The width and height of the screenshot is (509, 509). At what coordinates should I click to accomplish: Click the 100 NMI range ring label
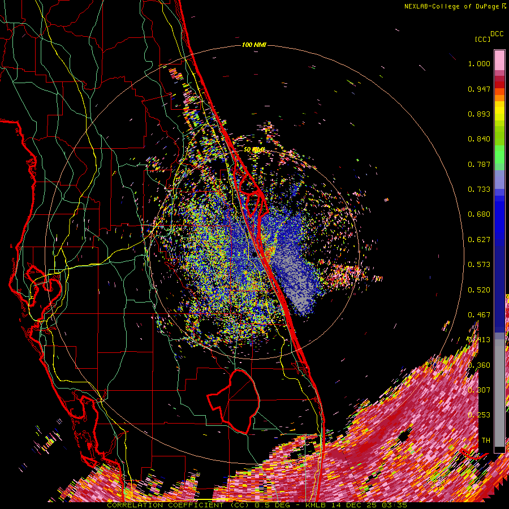pos(254,45)
